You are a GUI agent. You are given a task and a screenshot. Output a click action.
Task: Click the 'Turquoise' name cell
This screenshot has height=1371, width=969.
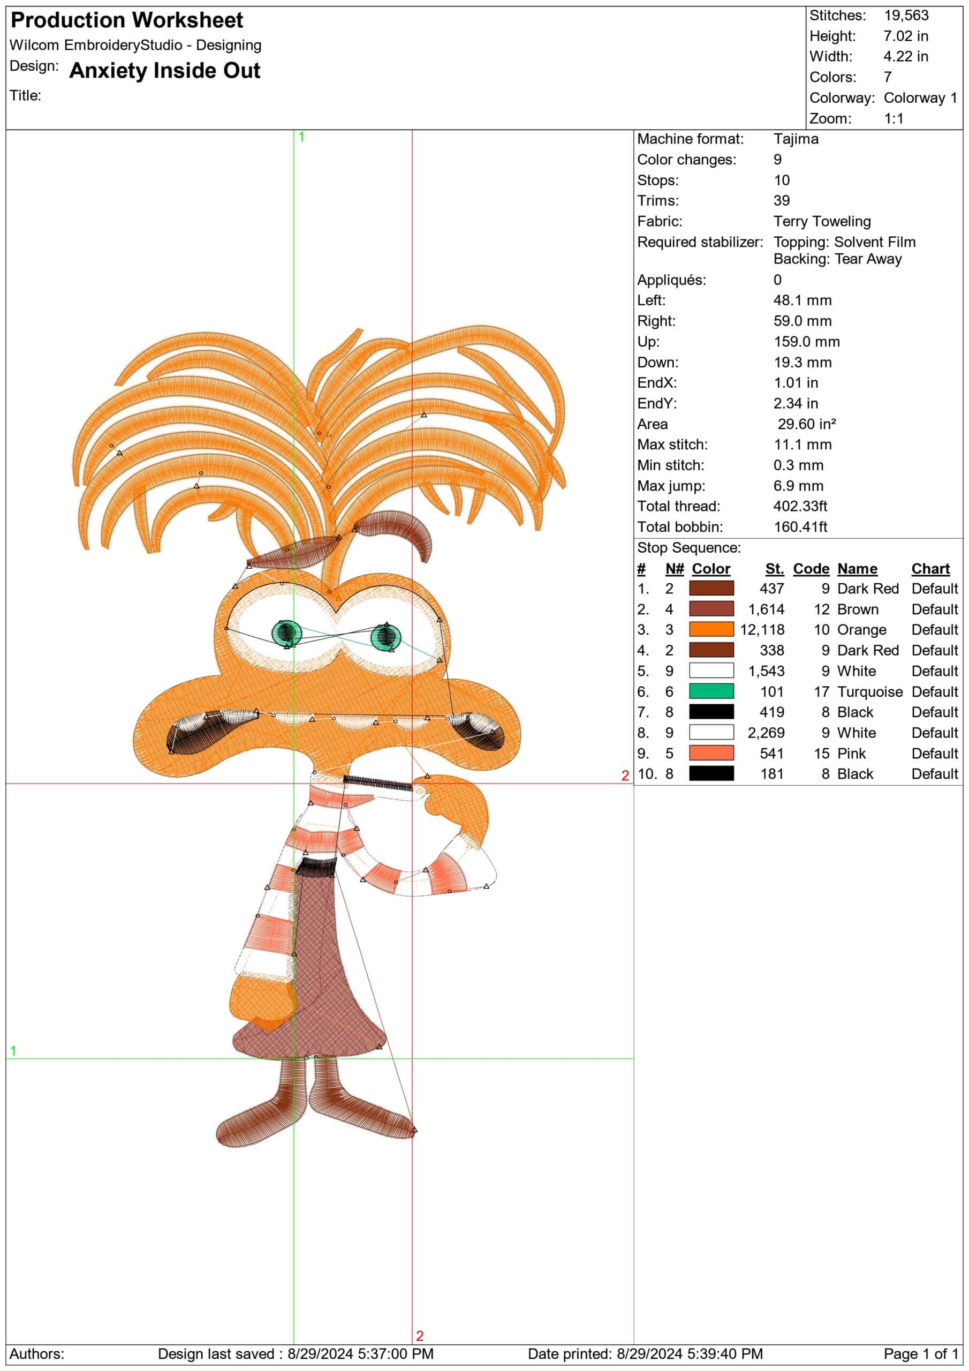[x=870, y=691]
